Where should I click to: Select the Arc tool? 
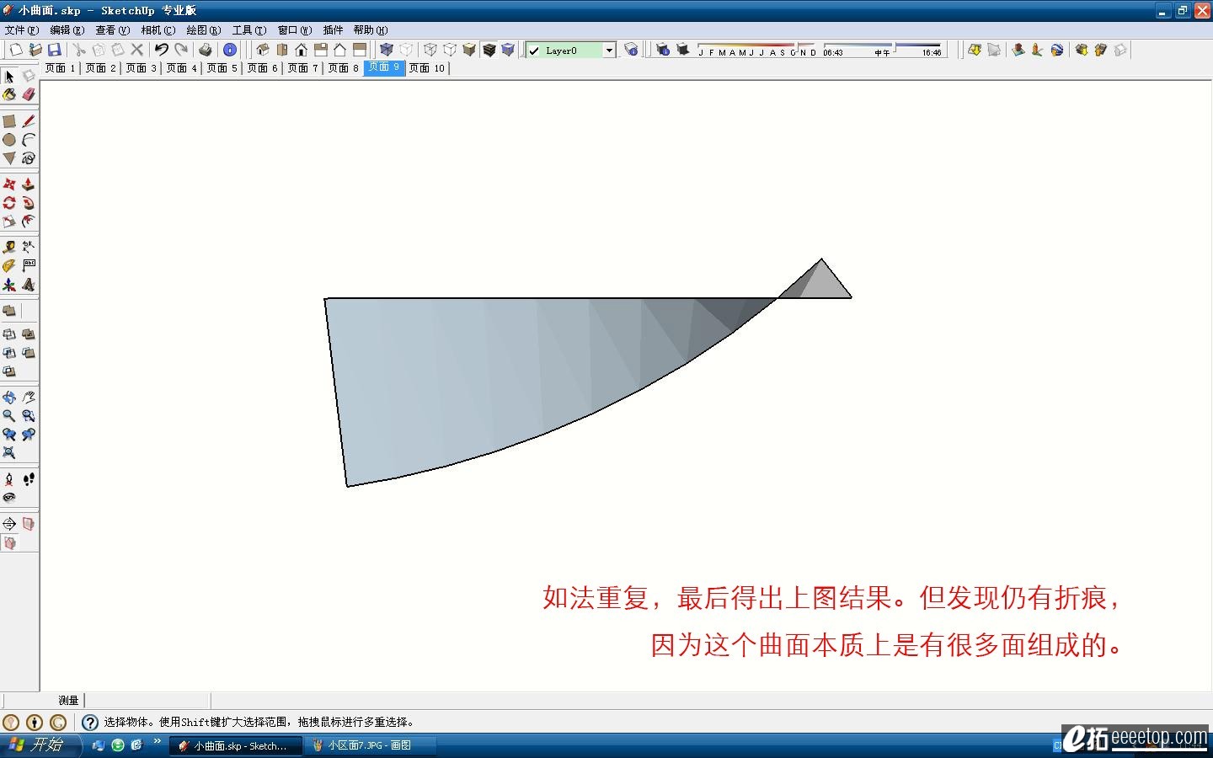28,140
